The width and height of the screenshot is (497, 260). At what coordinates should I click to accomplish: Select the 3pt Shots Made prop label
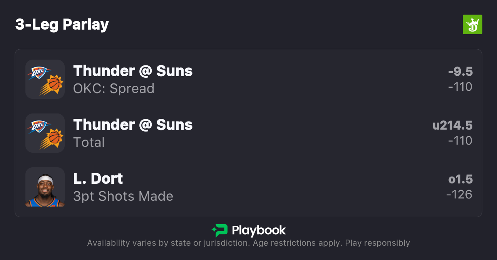[x=123, y=196]
